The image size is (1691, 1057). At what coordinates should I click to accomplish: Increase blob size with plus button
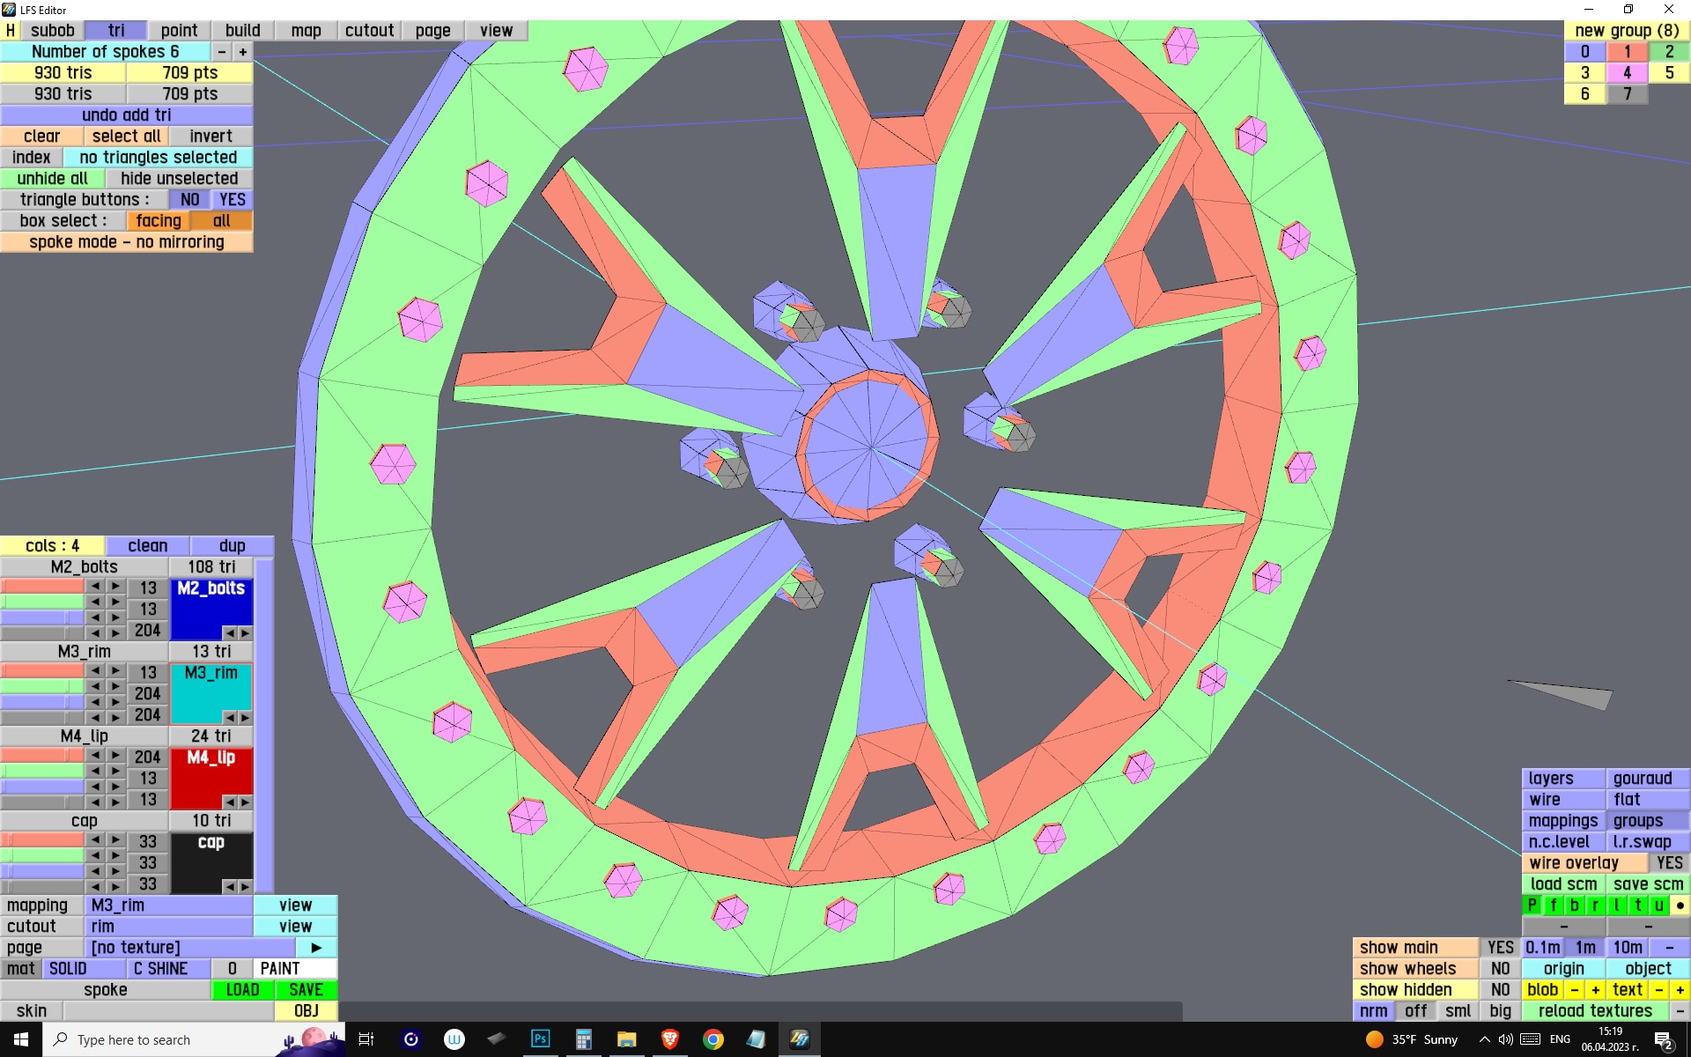click(1595, 990)
